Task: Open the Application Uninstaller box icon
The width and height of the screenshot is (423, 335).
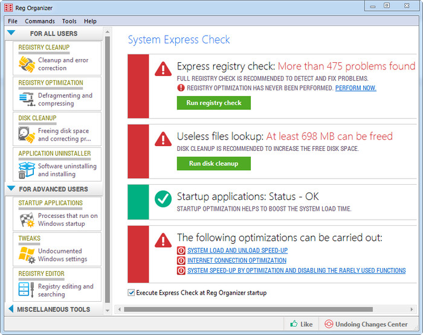Action: click(x=27, y=170)
